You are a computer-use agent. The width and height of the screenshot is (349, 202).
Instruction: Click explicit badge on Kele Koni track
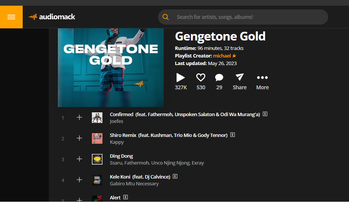click(x=175, y=176)
